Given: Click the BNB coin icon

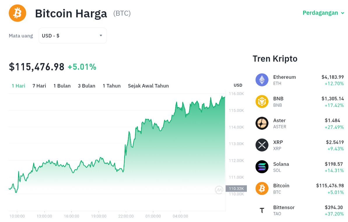Looking at the screenshot, I should point(262,102).
